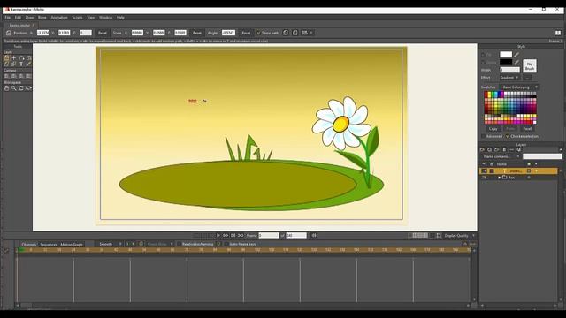This screenshot has height=318, width=566.
Task: Open the Smooth interpolation dropdown
Action: coord(110,244)
